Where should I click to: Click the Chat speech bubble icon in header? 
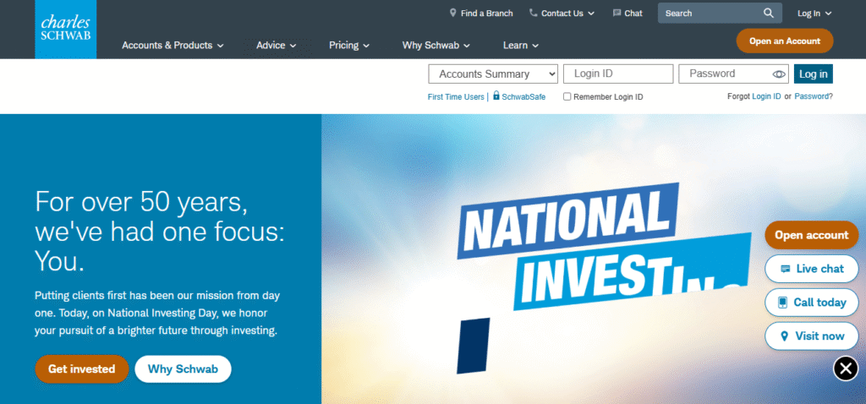(617, 14)
